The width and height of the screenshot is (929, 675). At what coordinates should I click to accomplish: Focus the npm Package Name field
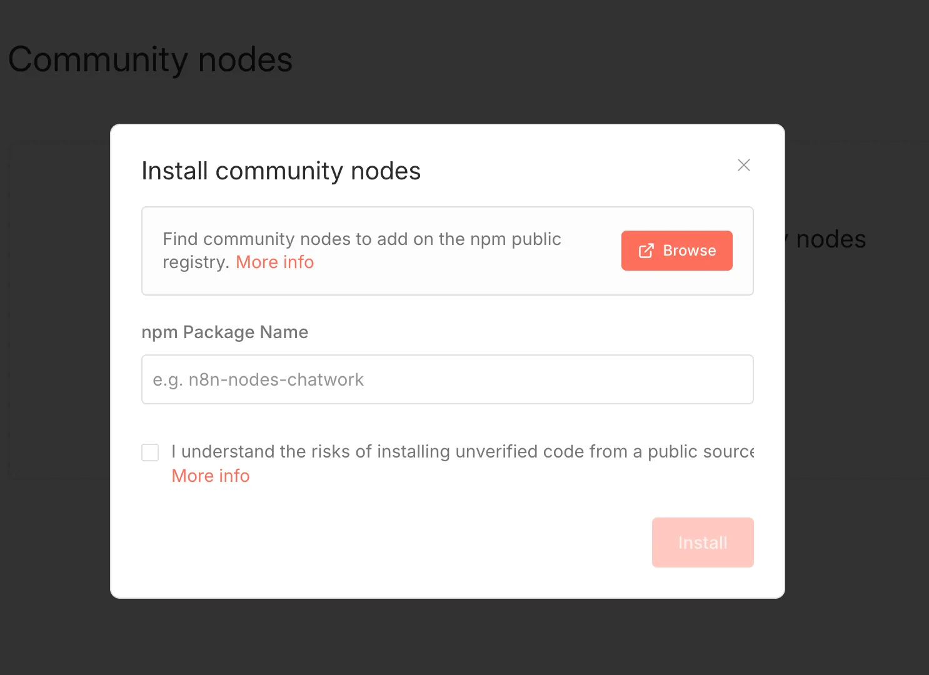tap(448, 379)
